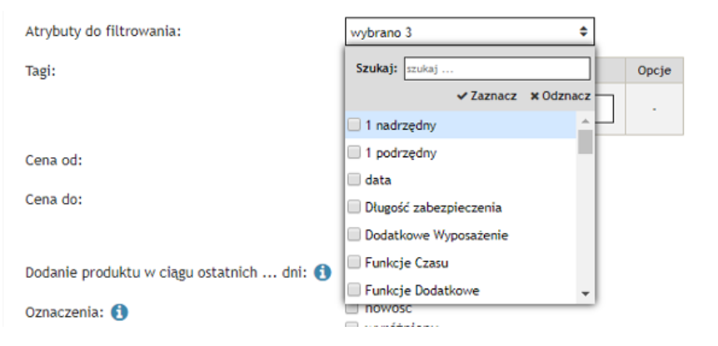Collapse the 'wybrano 3' attributes dropdown
718x346 pixels.
pyautogui.click(x=469, y=32)
